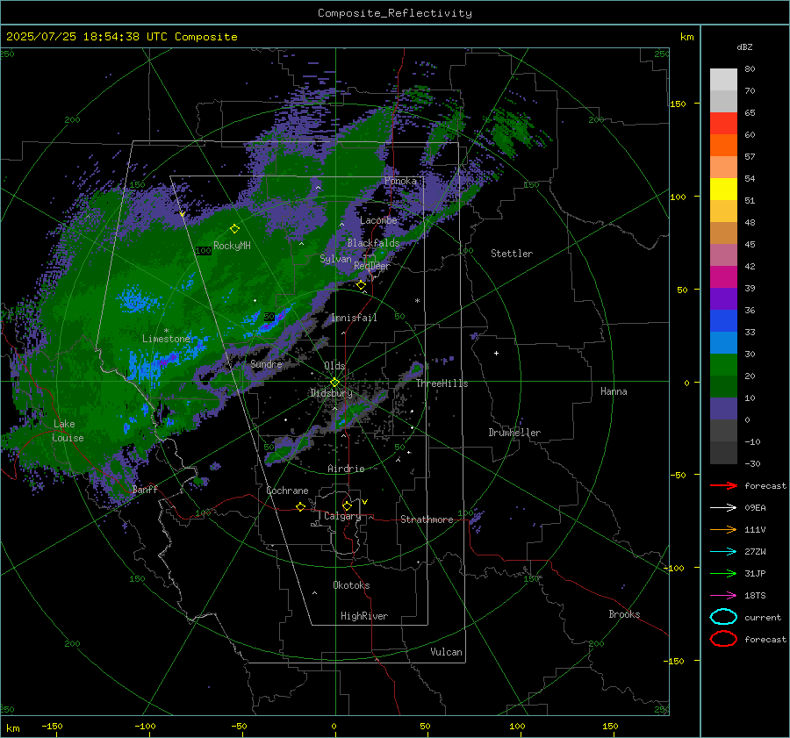
Task: Click the 'current' legend label
Action: tap(763, 617)
